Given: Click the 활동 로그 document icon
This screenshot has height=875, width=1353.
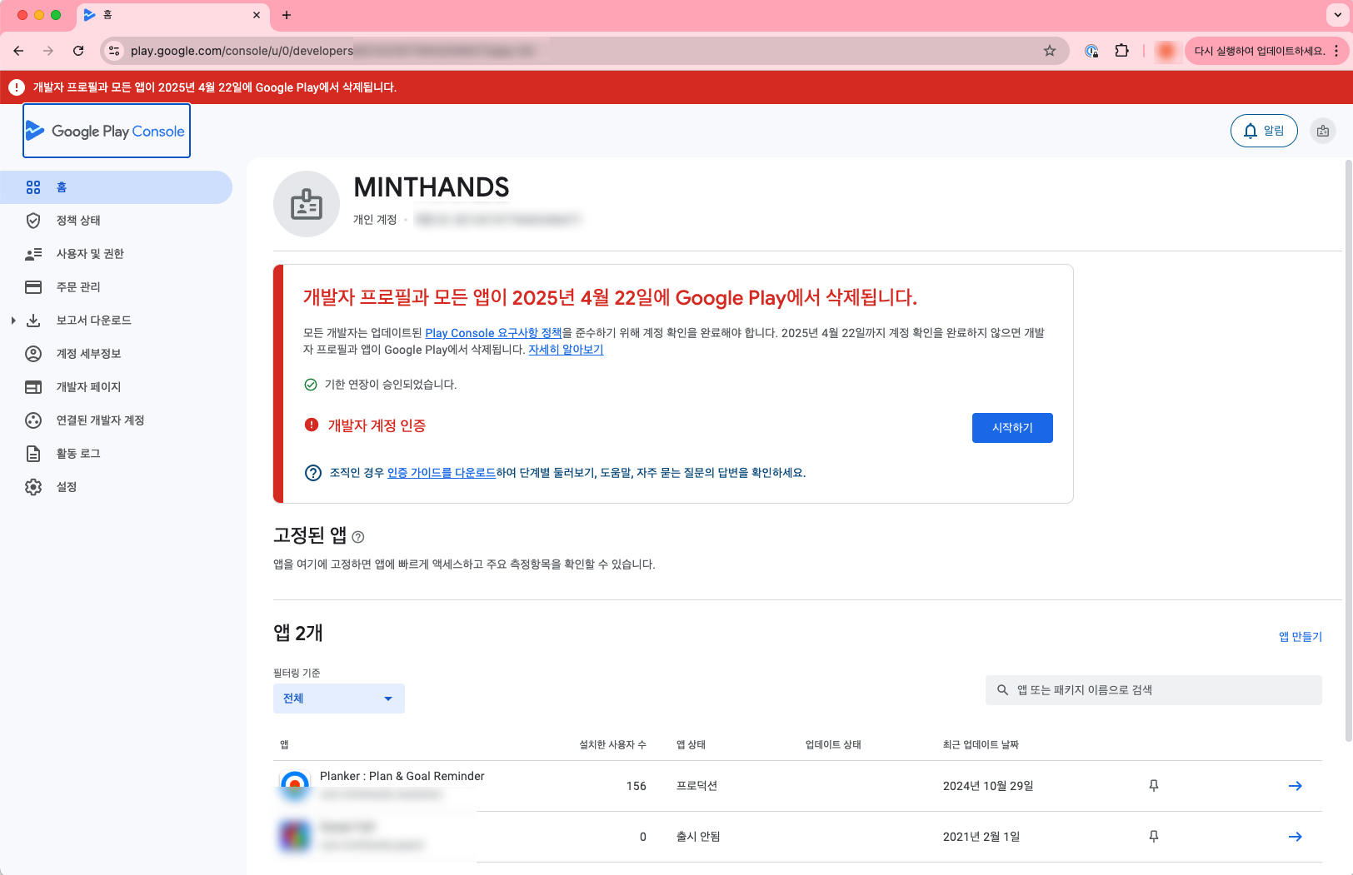Looking at the screenshot, I should point(33,454).
